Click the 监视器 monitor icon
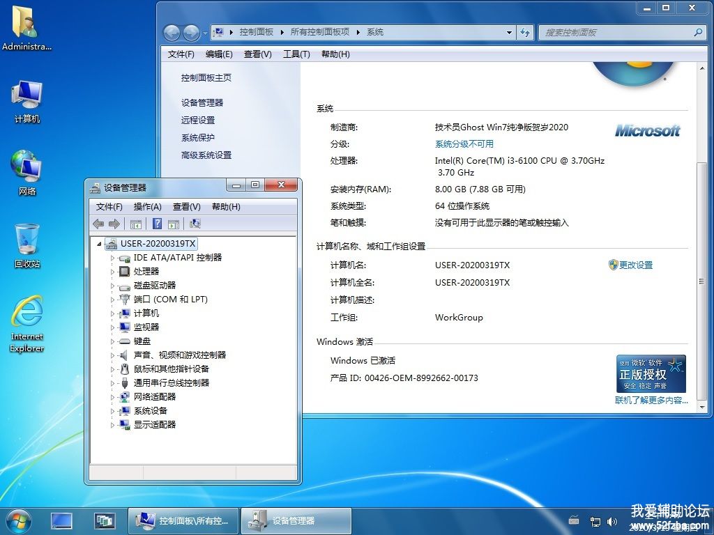The image size is (714, 535). point(124,327)
